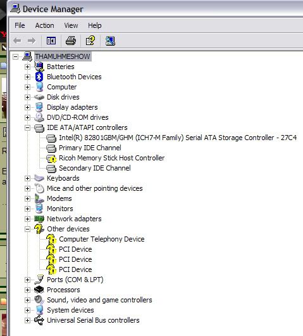
Task: Click the Universal Serial Bus controllers icon
Action: [x=39, y=320]
